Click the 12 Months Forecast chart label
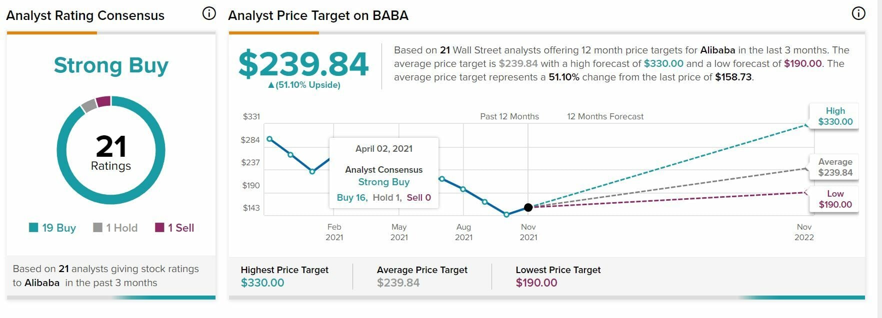Viewport: 882px width, 318px height. [x=605, y=116]
